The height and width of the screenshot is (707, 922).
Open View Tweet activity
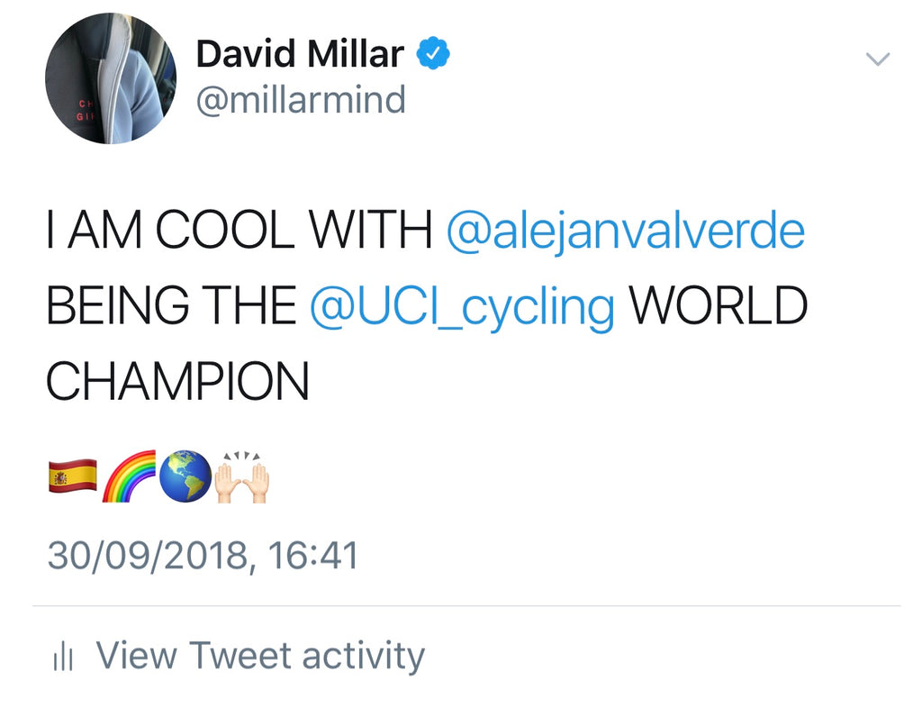click(x=259, y=656)
